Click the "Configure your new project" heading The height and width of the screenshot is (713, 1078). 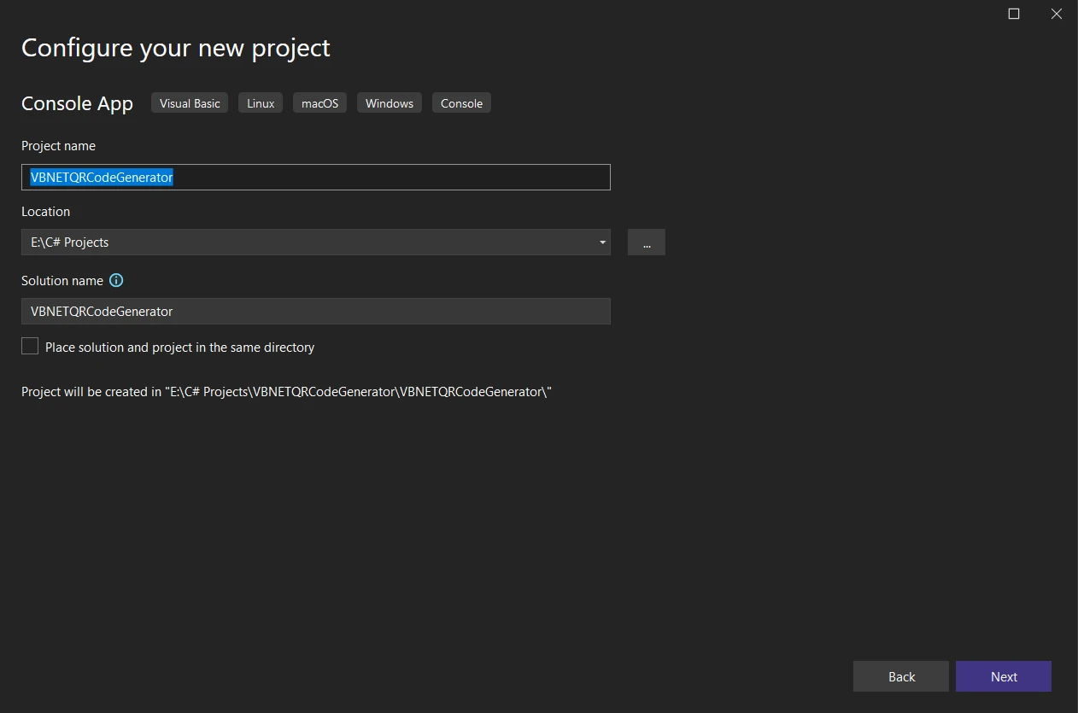click(x=175, y=48)
